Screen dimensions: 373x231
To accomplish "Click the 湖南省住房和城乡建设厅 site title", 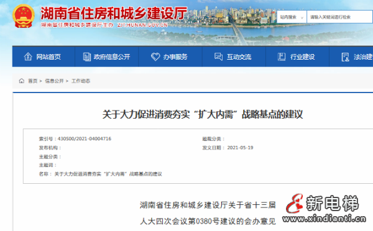I will pos(114,13).
